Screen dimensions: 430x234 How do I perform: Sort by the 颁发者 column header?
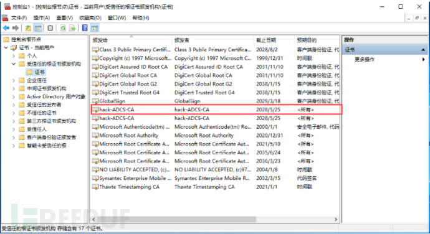coord(213,40)
